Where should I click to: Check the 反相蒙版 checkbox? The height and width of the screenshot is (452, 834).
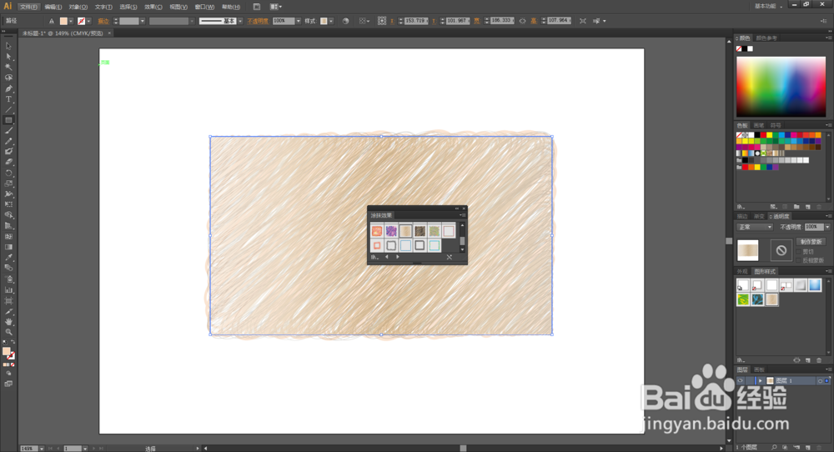(x=799, y=260)
